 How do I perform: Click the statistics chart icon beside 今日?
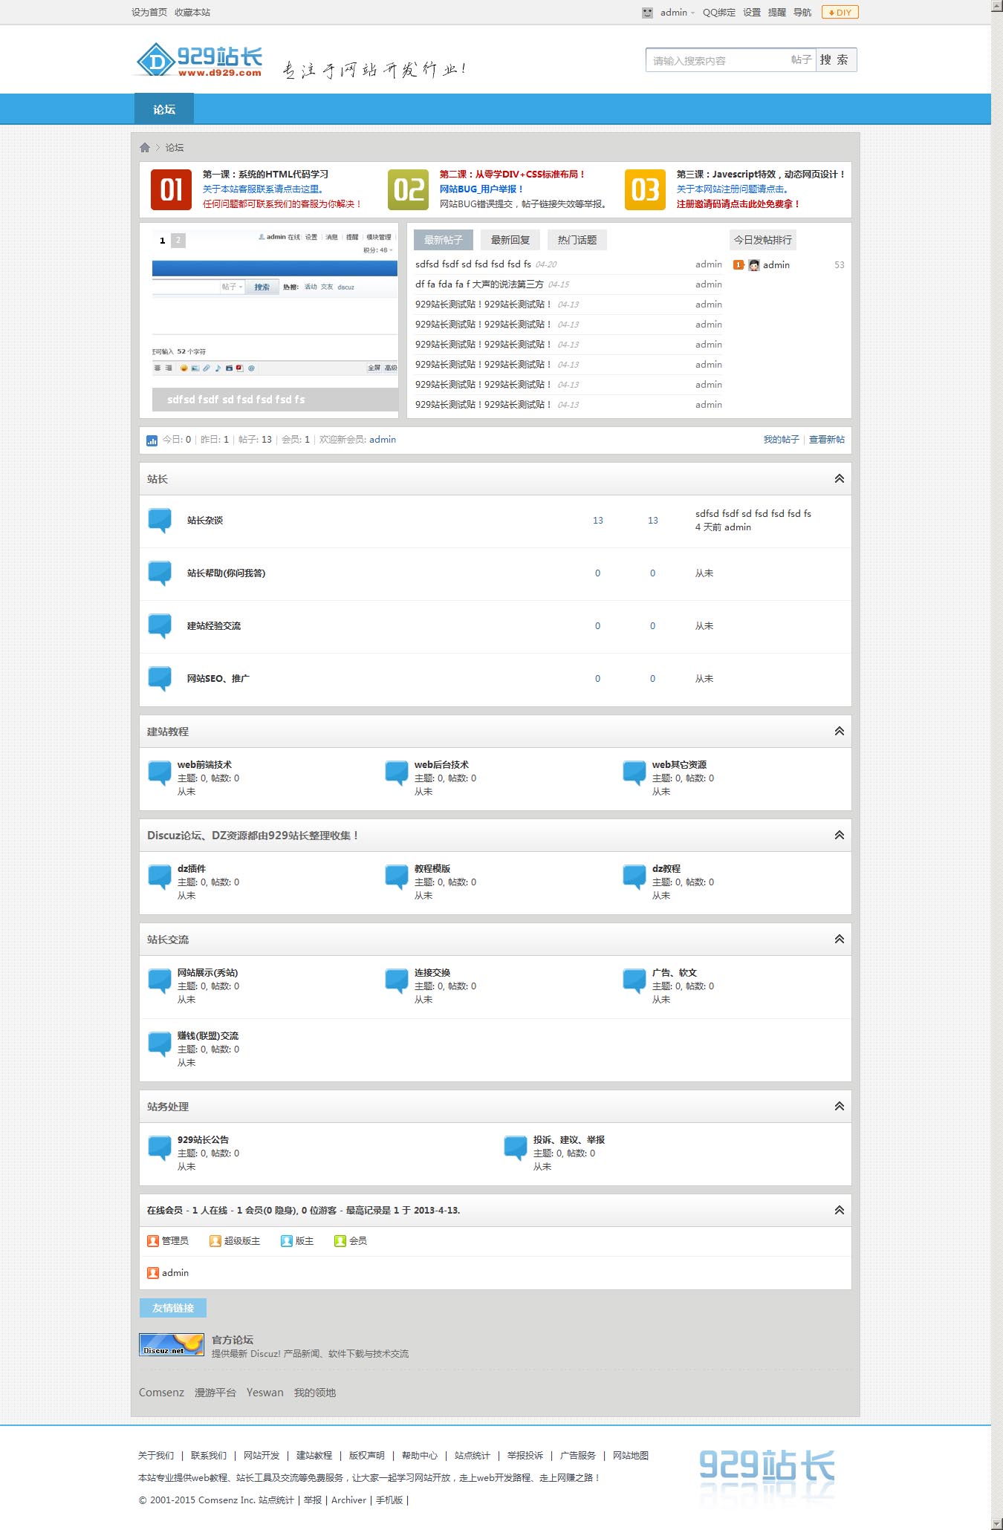coord(152,440)
